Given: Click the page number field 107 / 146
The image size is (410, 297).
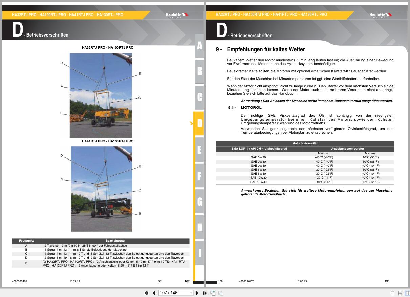Looking at the screenshot, I should coord(173,293).
